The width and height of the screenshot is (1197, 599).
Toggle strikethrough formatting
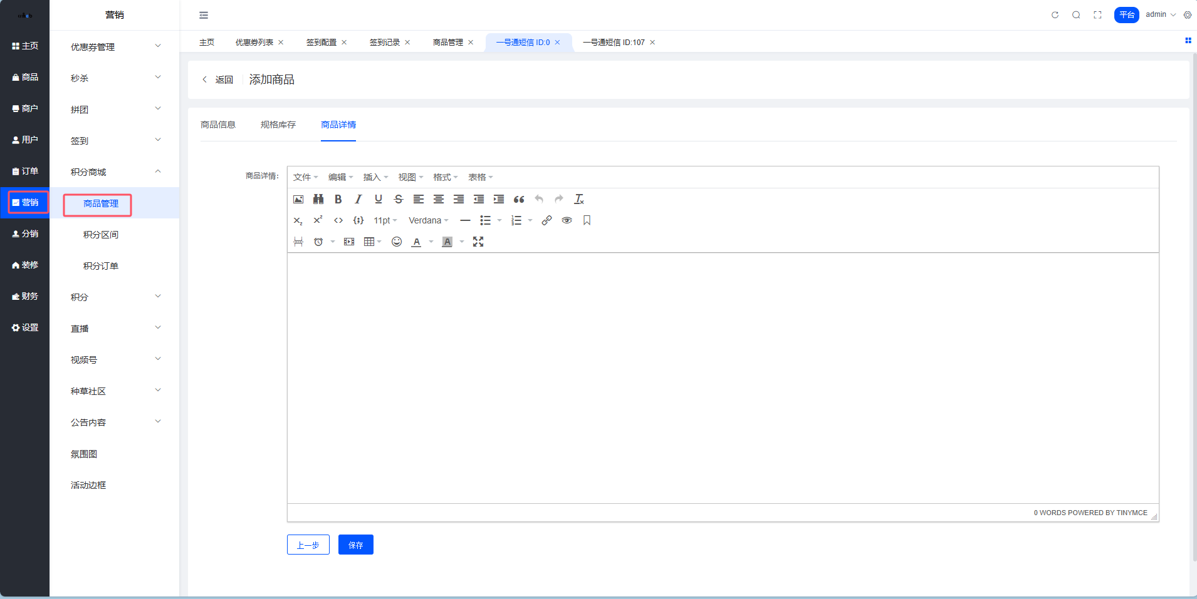[x=399, y=199]
